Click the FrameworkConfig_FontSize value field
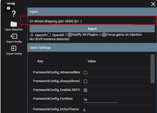The image size is (157, 113). [x=100, y=99]
